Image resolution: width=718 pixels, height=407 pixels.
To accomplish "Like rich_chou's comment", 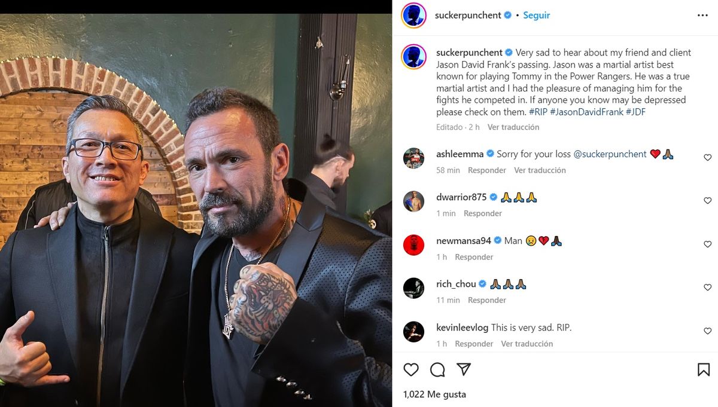I will tap(707, 287).
